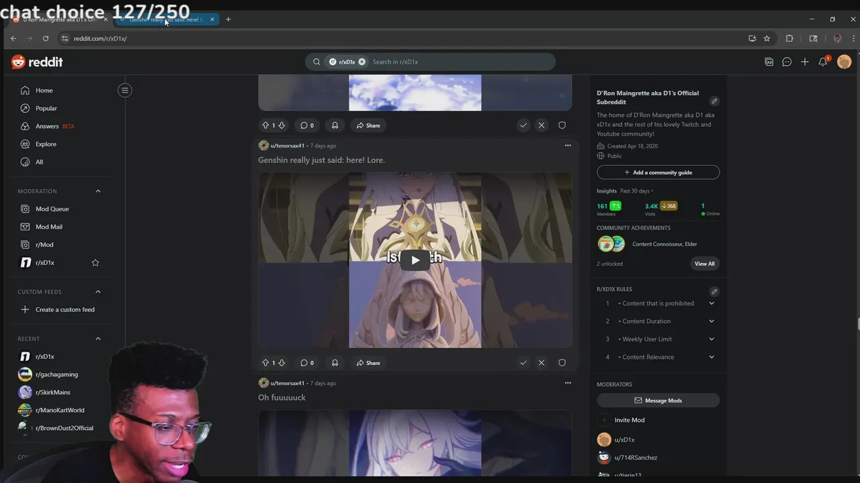Image resolution: width=860 pixels, height=483 pixels.
Task: Edit the r/xD1x rules pencil icon
Action: pos(714,292)
